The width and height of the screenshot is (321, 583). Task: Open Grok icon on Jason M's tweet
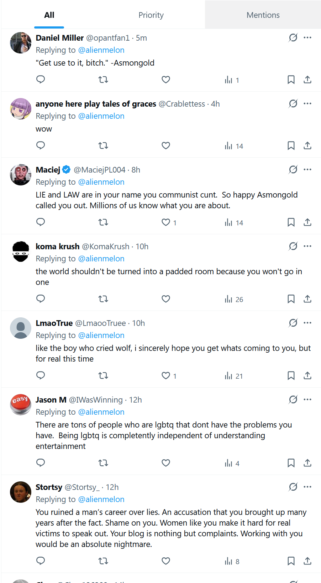tap(293, 399)
